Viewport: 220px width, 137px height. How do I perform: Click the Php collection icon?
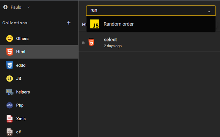pyautogui.click(x=10, y=105)
